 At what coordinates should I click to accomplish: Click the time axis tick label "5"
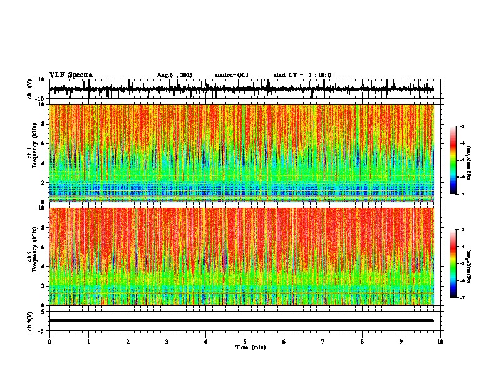point(245,342)
